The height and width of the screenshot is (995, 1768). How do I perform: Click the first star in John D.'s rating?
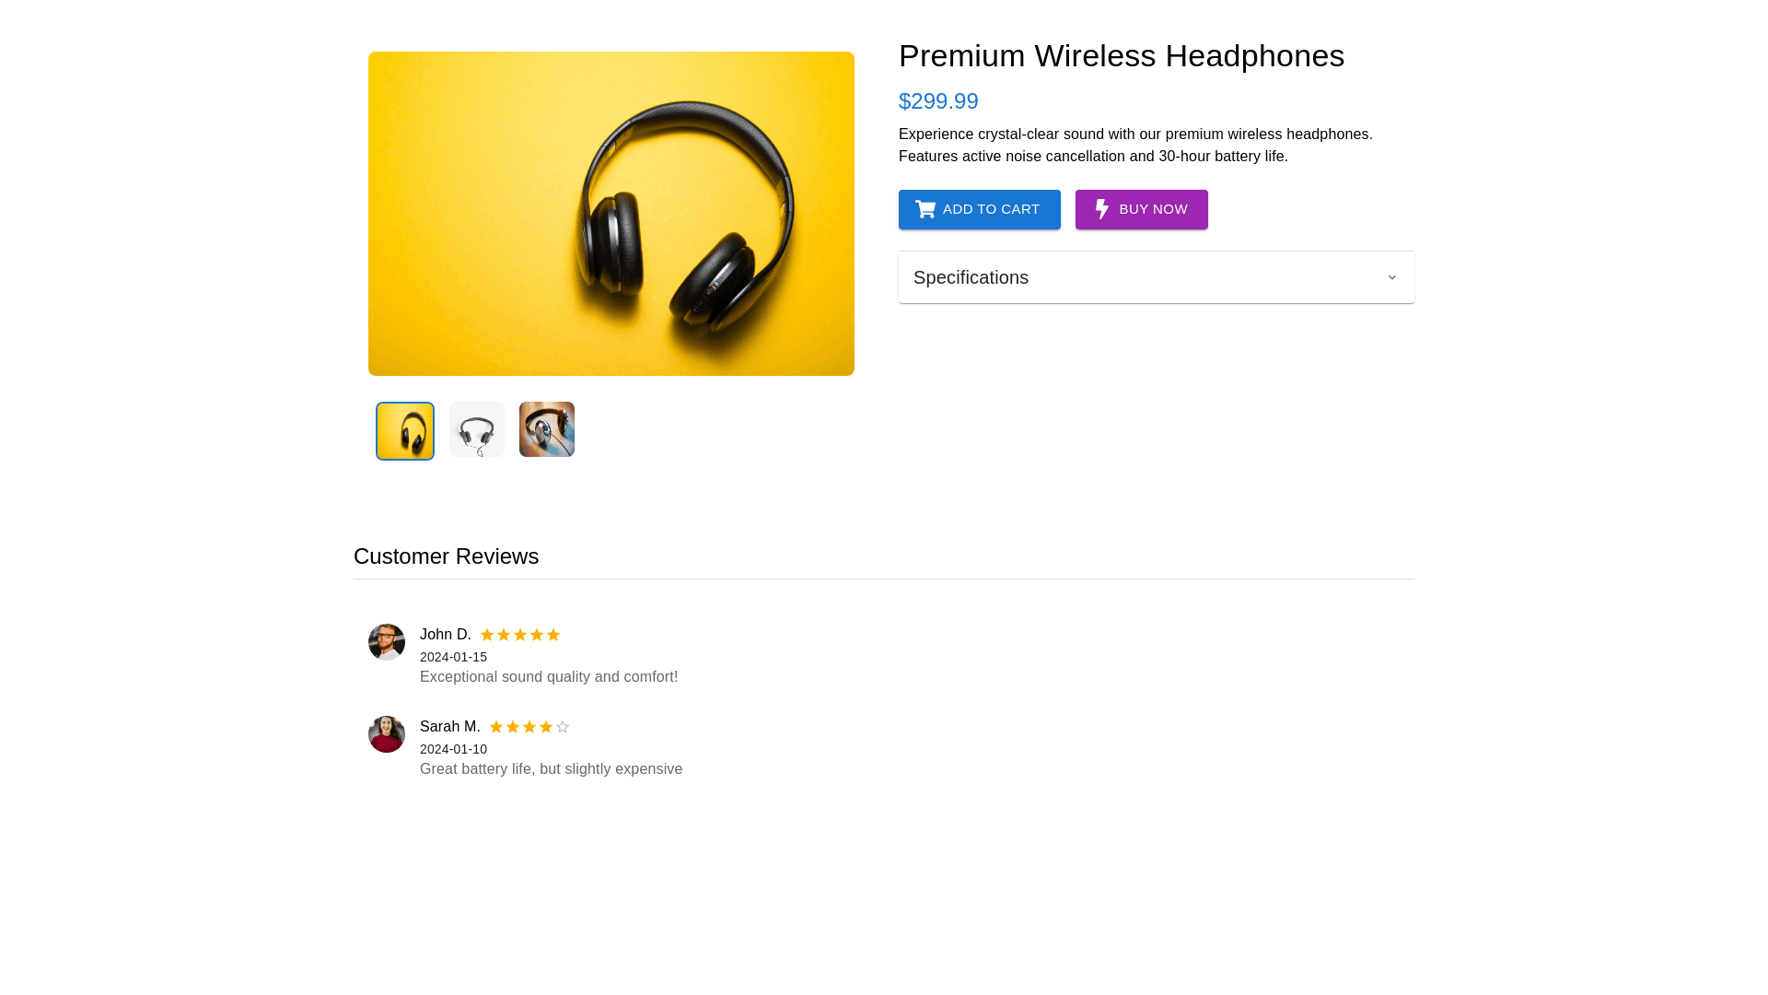(487, 635)
